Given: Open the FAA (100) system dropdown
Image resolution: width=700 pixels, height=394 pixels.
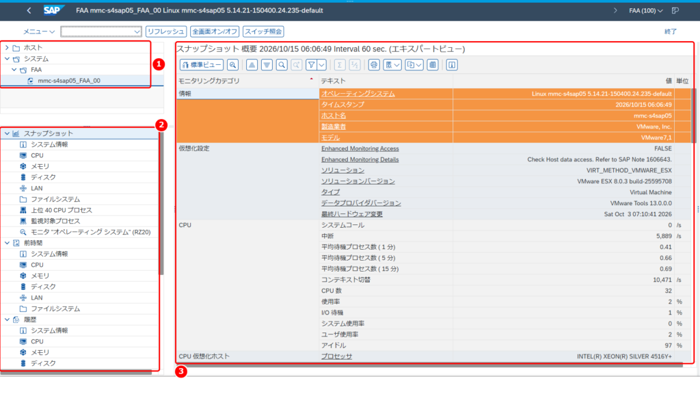Looking at the screenshot, I should [x=645, y=10].
